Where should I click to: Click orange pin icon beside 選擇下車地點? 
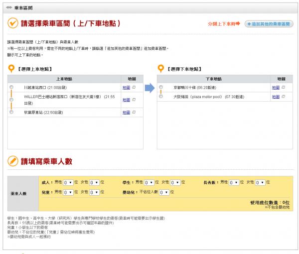[x=161, y=69]
